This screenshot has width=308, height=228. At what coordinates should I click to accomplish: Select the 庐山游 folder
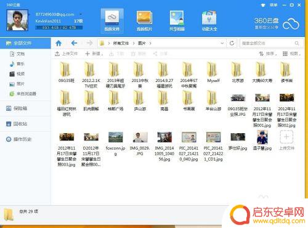(x=140, y=100)
